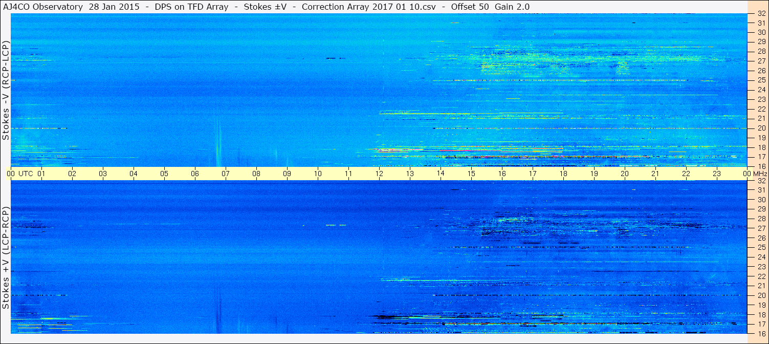Select 28 MHz label in lower frequency scale

(x=761, y=219)
